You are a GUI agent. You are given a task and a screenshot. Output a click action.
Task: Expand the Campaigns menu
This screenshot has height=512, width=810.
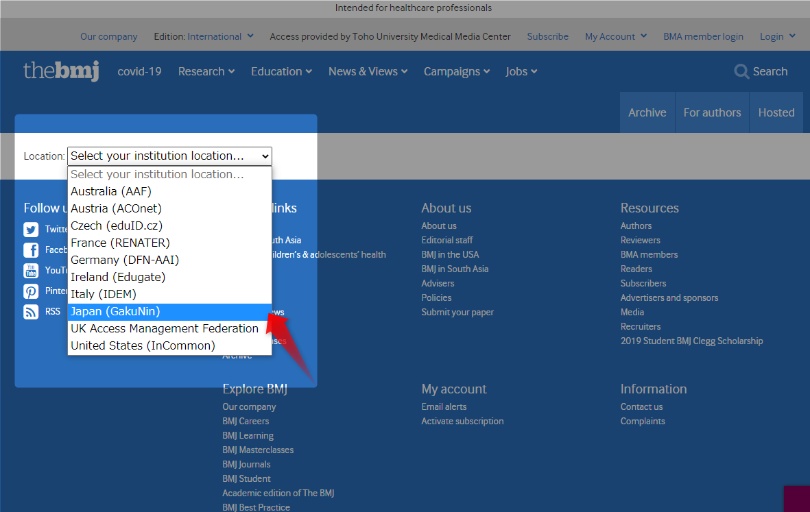pyautogui.click(x=457, y=72)
